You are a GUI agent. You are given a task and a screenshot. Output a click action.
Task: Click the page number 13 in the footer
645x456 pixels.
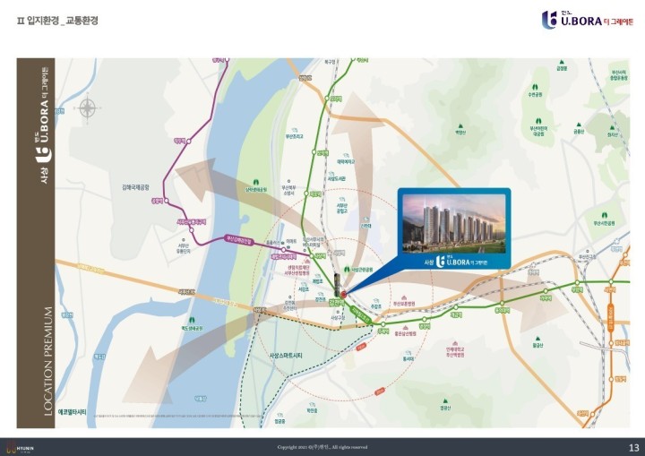click(x=634, y=448)
